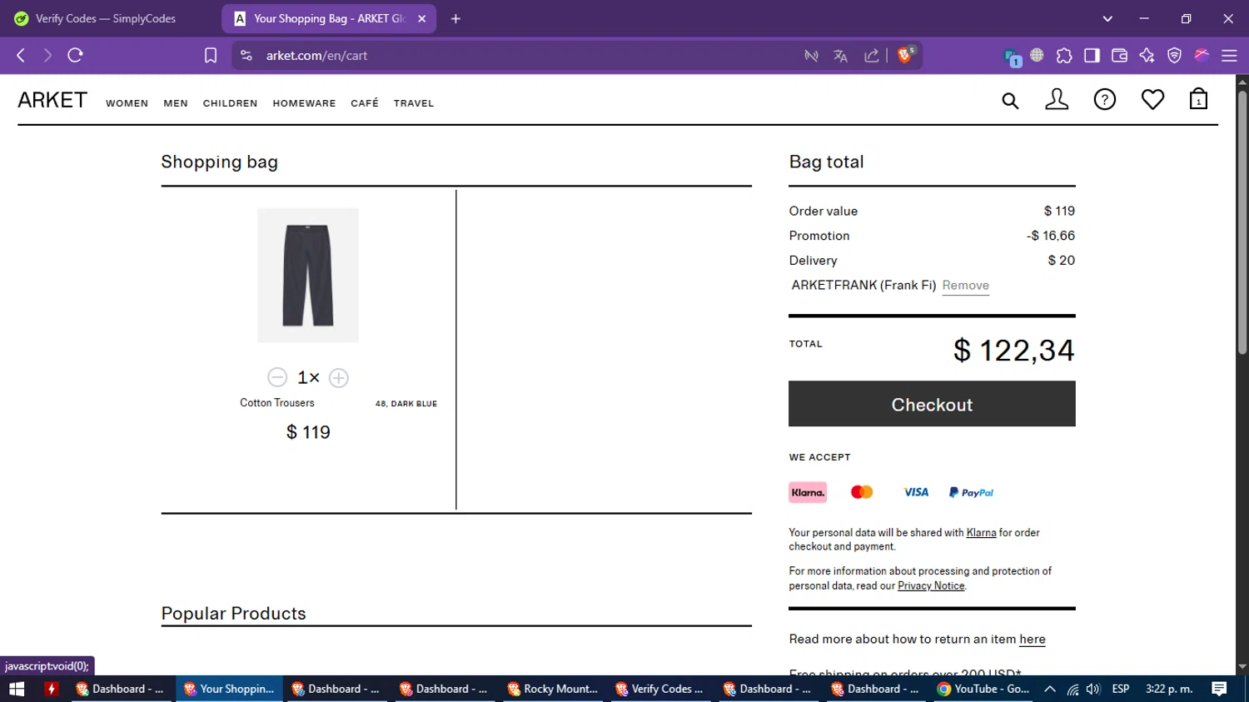Open Windows notification center icon
Image resolution: width=1249 pixels, height=702 pixels.
click(x=1219, y=689)
